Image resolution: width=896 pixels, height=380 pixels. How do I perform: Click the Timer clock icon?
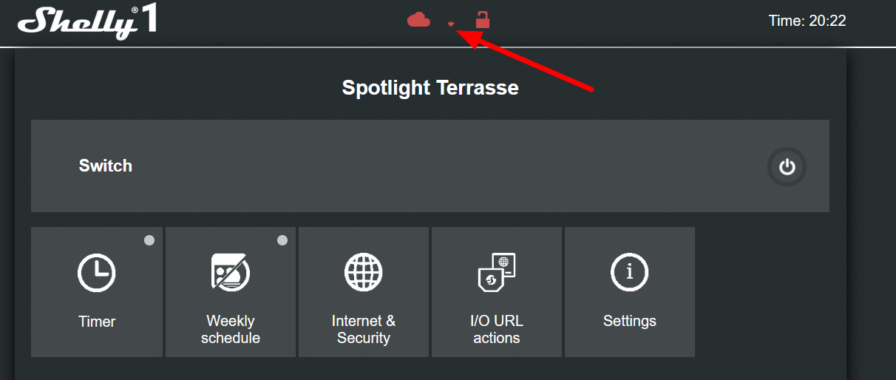click(97, 272)
